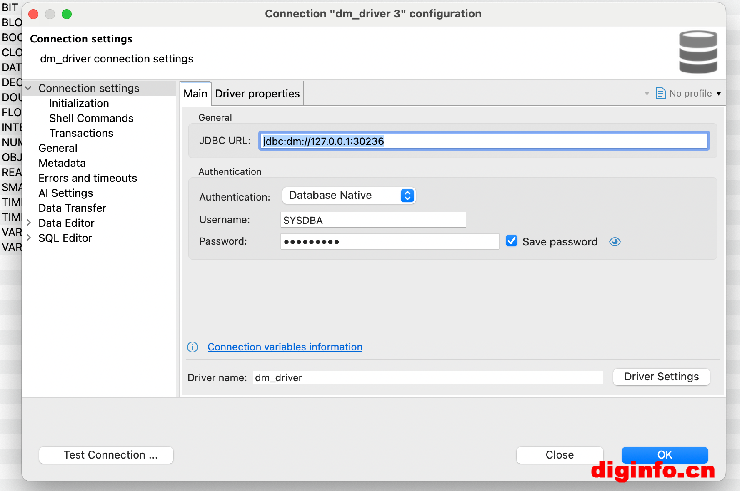Viewport: 740px width, 491px height.
Task: Expand the Data Editor tree node
Action: click(29, 223)
